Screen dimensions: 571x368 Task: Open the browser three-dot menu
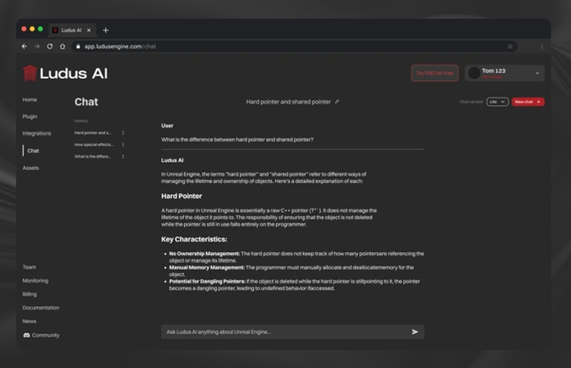(542, 46)
